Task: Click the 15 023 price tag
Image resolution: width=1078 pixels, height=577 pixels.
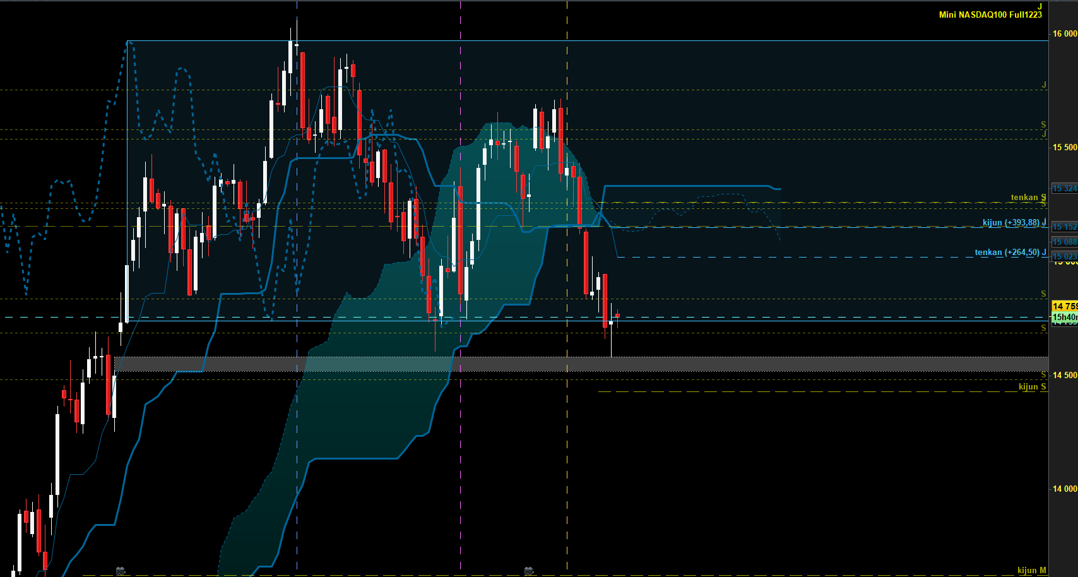Action: coord(1064,256)
